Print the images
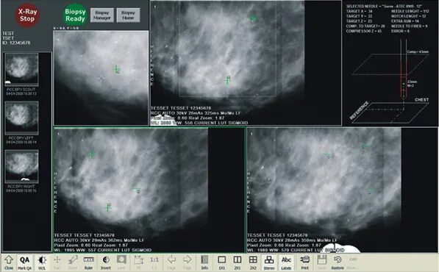The image size is (439, 272). (x=304, y=262)
